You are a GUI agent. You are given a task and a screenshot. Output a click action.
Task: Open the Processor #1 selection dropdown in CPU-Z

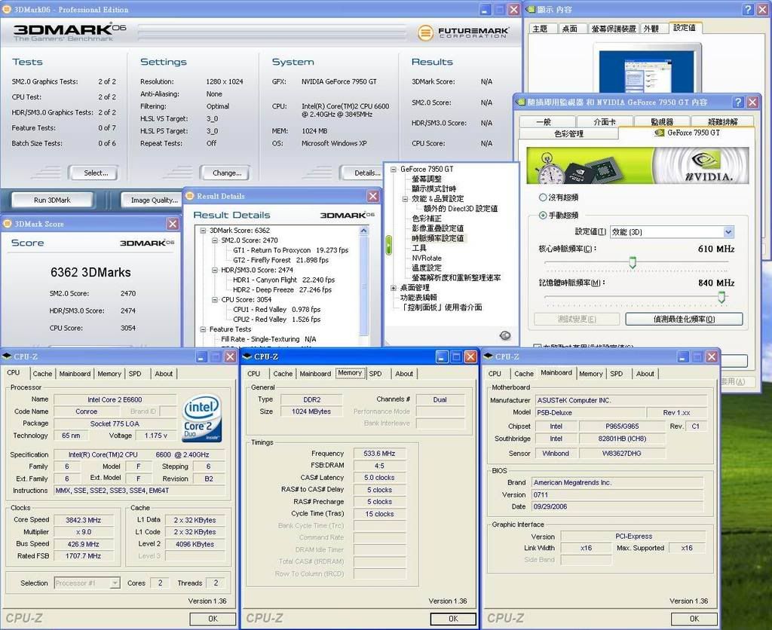pyautogui.click(x=115, y=583)
